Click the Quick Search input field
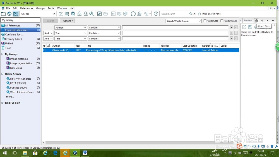279x157 pixels. [x=174, y=14]
